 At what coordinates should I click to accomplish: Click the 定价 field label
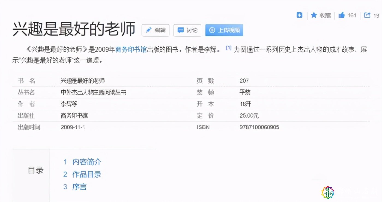[205, 116]
